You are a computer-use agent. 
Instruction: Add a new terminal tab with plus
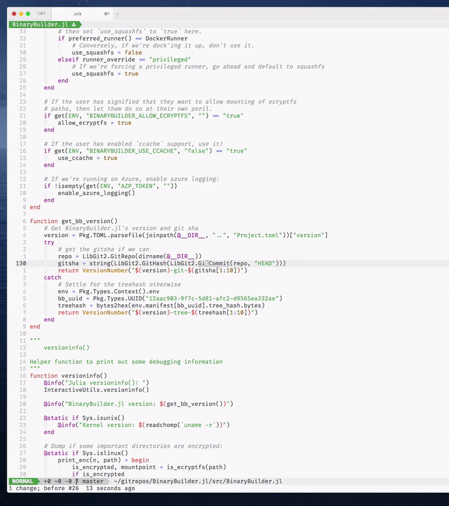117,13
